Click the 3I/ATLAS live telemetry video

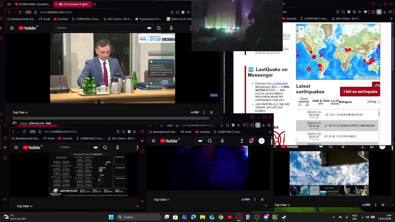[89, 175]
